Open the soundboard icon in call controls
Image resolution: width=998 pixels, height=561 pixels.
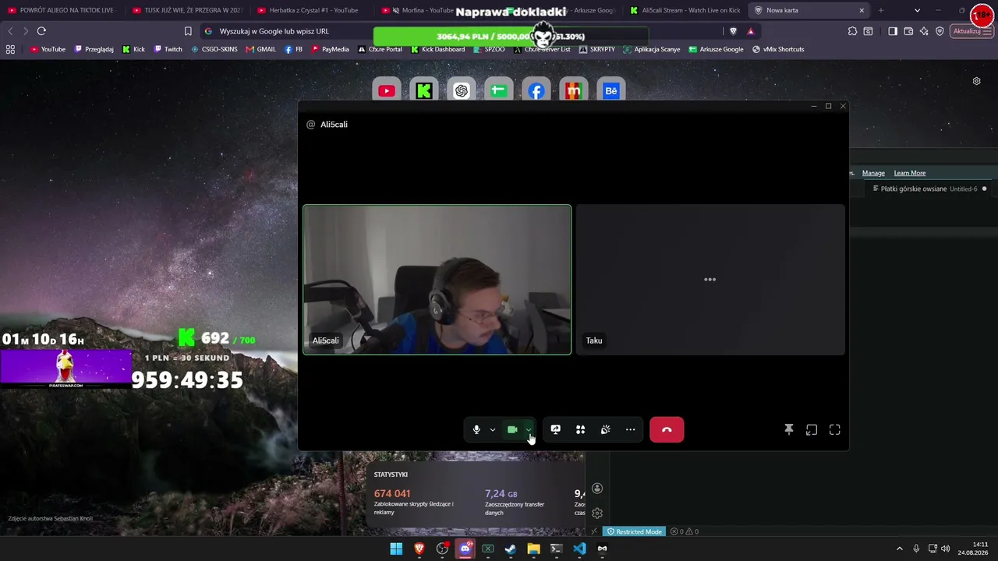605,429
